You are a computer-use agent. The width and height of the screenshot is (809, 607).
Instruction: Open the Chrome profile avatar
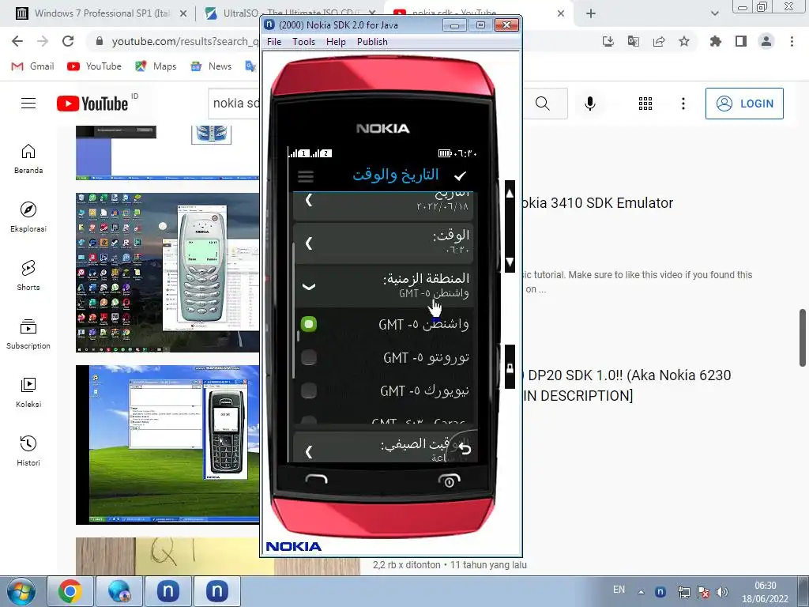coord(766,41)
